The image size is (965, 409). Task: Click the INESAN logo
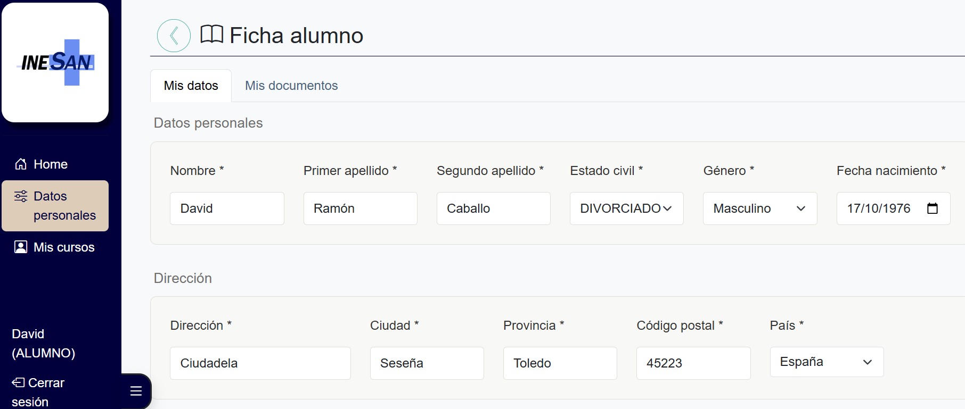click(x=55, y=63)
